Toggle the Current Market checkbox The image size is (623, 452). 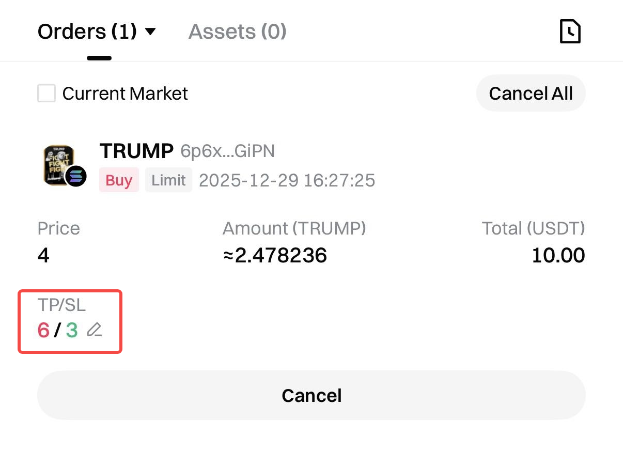(x=46, y=93)
